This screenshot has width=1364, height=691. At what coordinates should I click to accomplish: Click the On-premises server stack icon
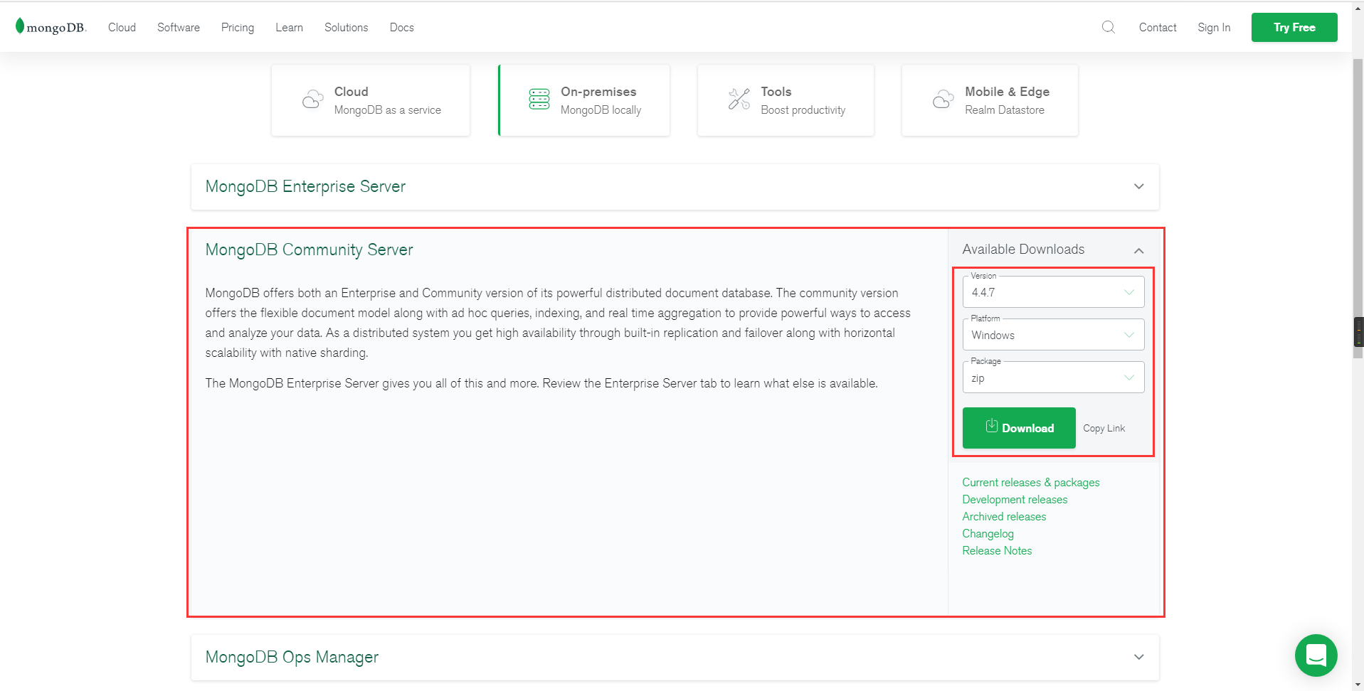point(539,100)
